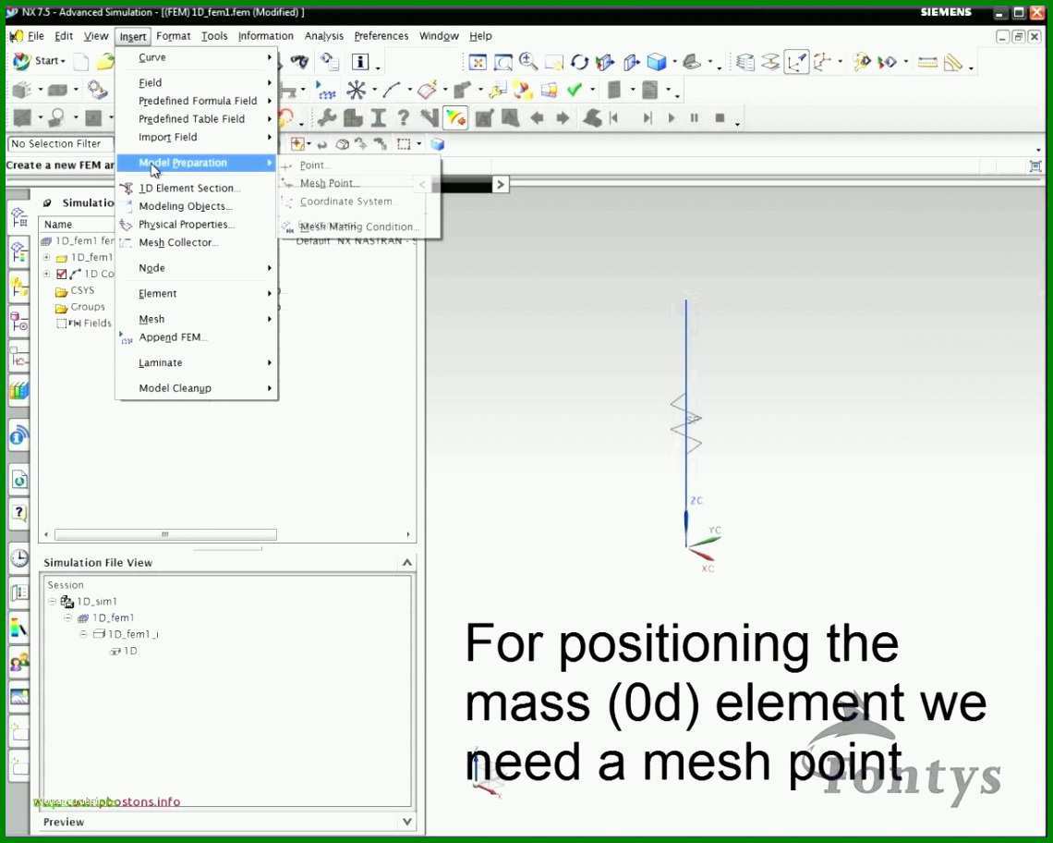Click the highlighted funnel filter icon
This screenshot has width=1053, height=843.
coord(455,117)
